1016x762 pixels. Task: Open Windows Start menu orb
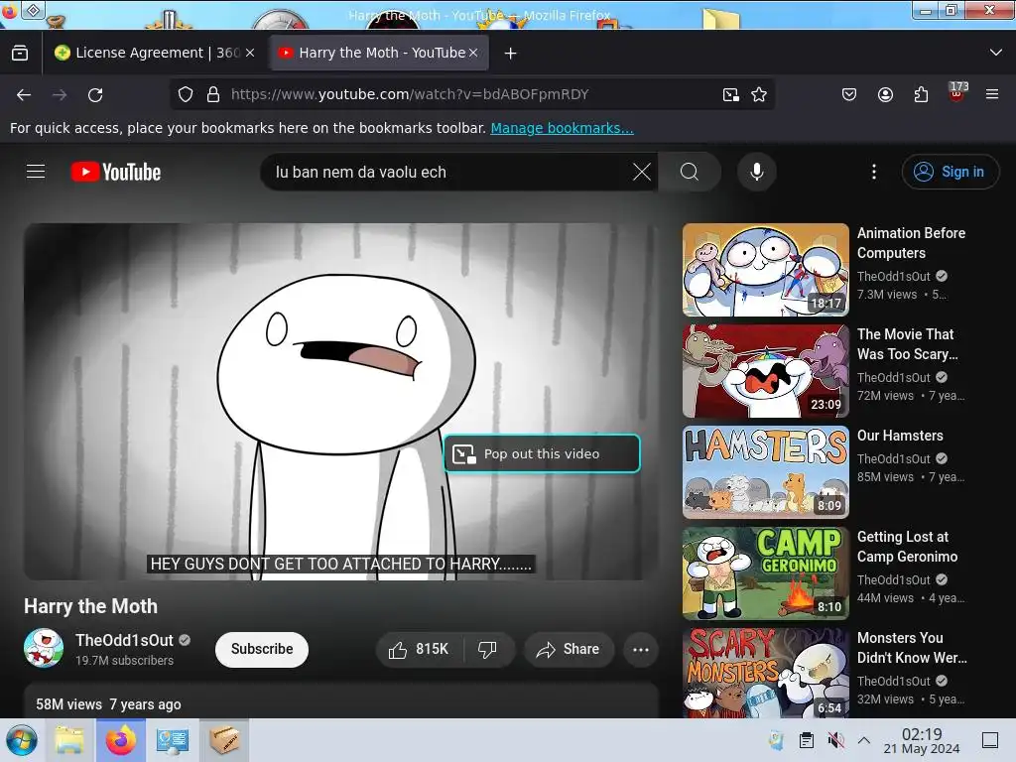[x=22, y=740]
